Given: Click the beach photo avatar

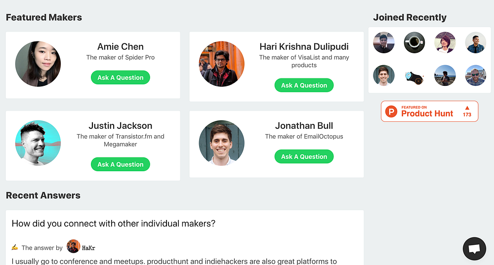Looking at the screenshot, I should tap(445, 76).
